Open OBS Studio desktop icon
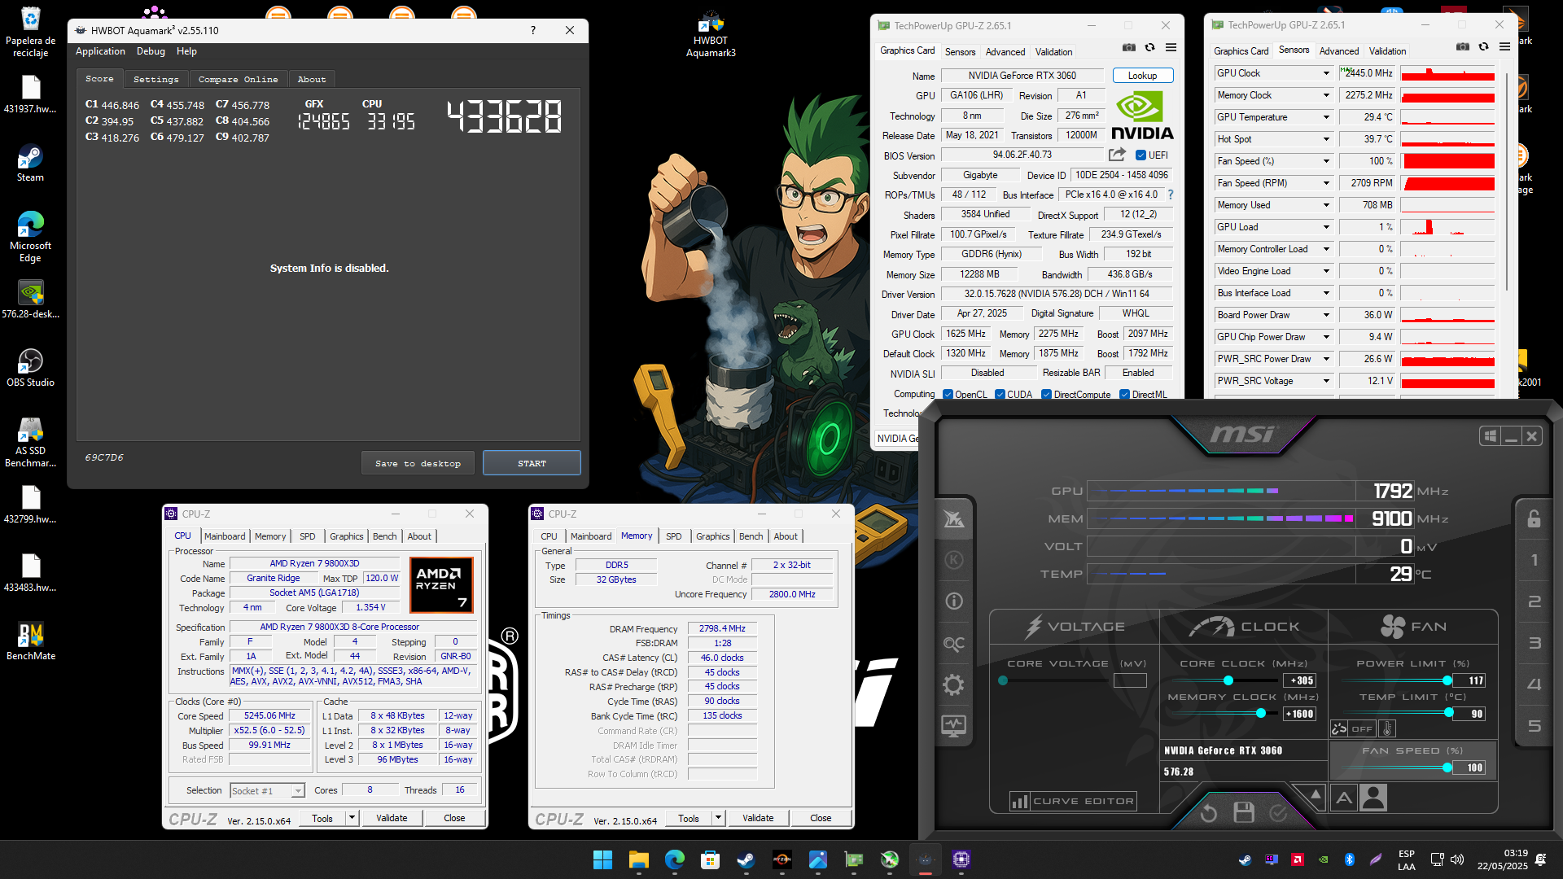1563x879 pixels. pyautogui.click(x=30, y=368)
